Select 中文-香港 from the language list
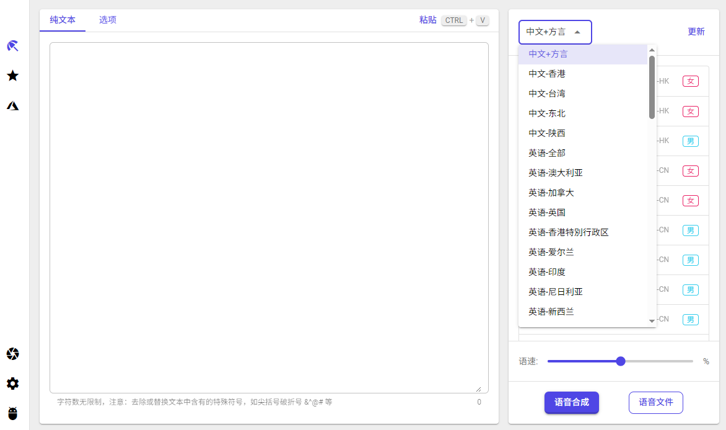726x430 pixels. tap(547, 74)
